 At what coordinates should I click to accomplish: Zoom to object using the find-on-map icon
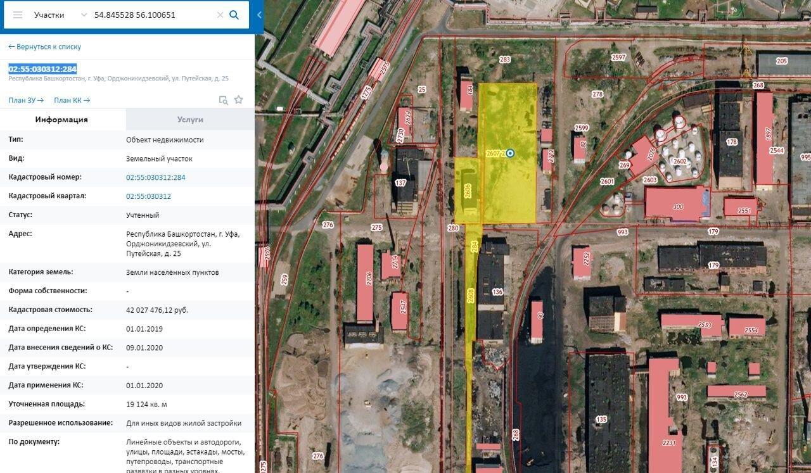[223, 100]
